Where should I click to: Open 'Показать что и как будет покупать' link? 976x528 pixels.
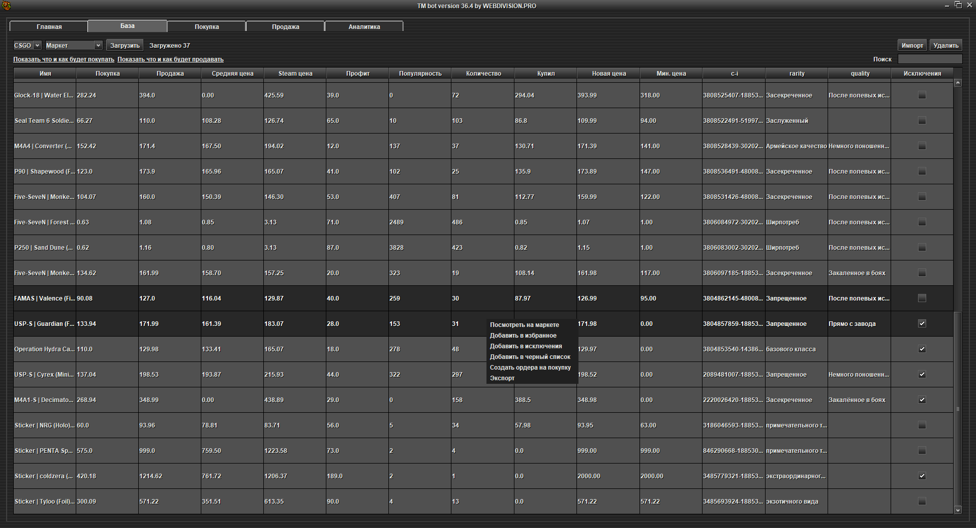coord(64,59)
